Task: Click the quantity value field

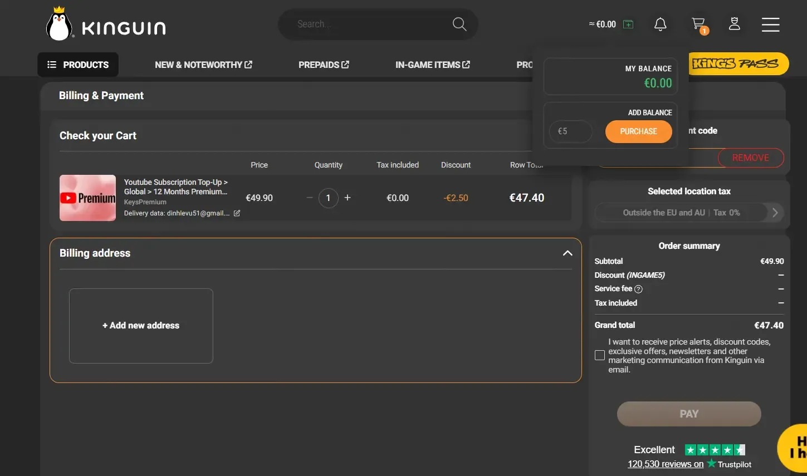Action: (329, 198)
